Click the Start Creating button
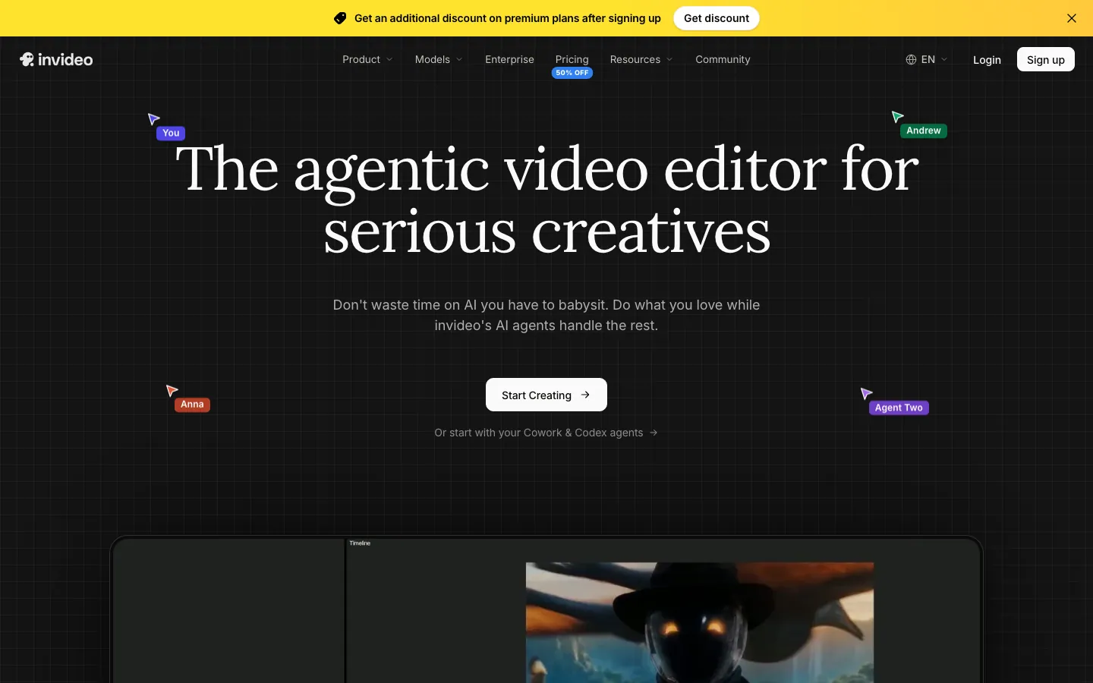The width and height of the screenshot is (1093, 683). (546, 395)
